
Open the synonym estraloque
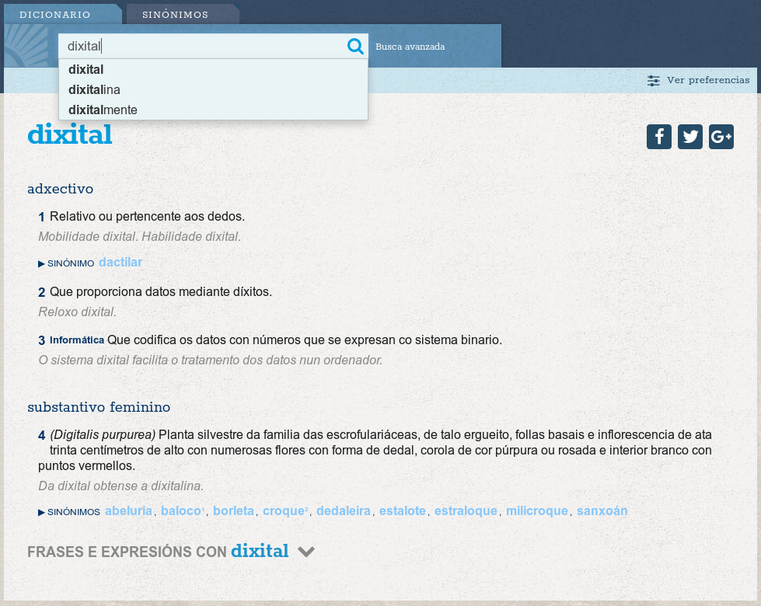(466, 511)
